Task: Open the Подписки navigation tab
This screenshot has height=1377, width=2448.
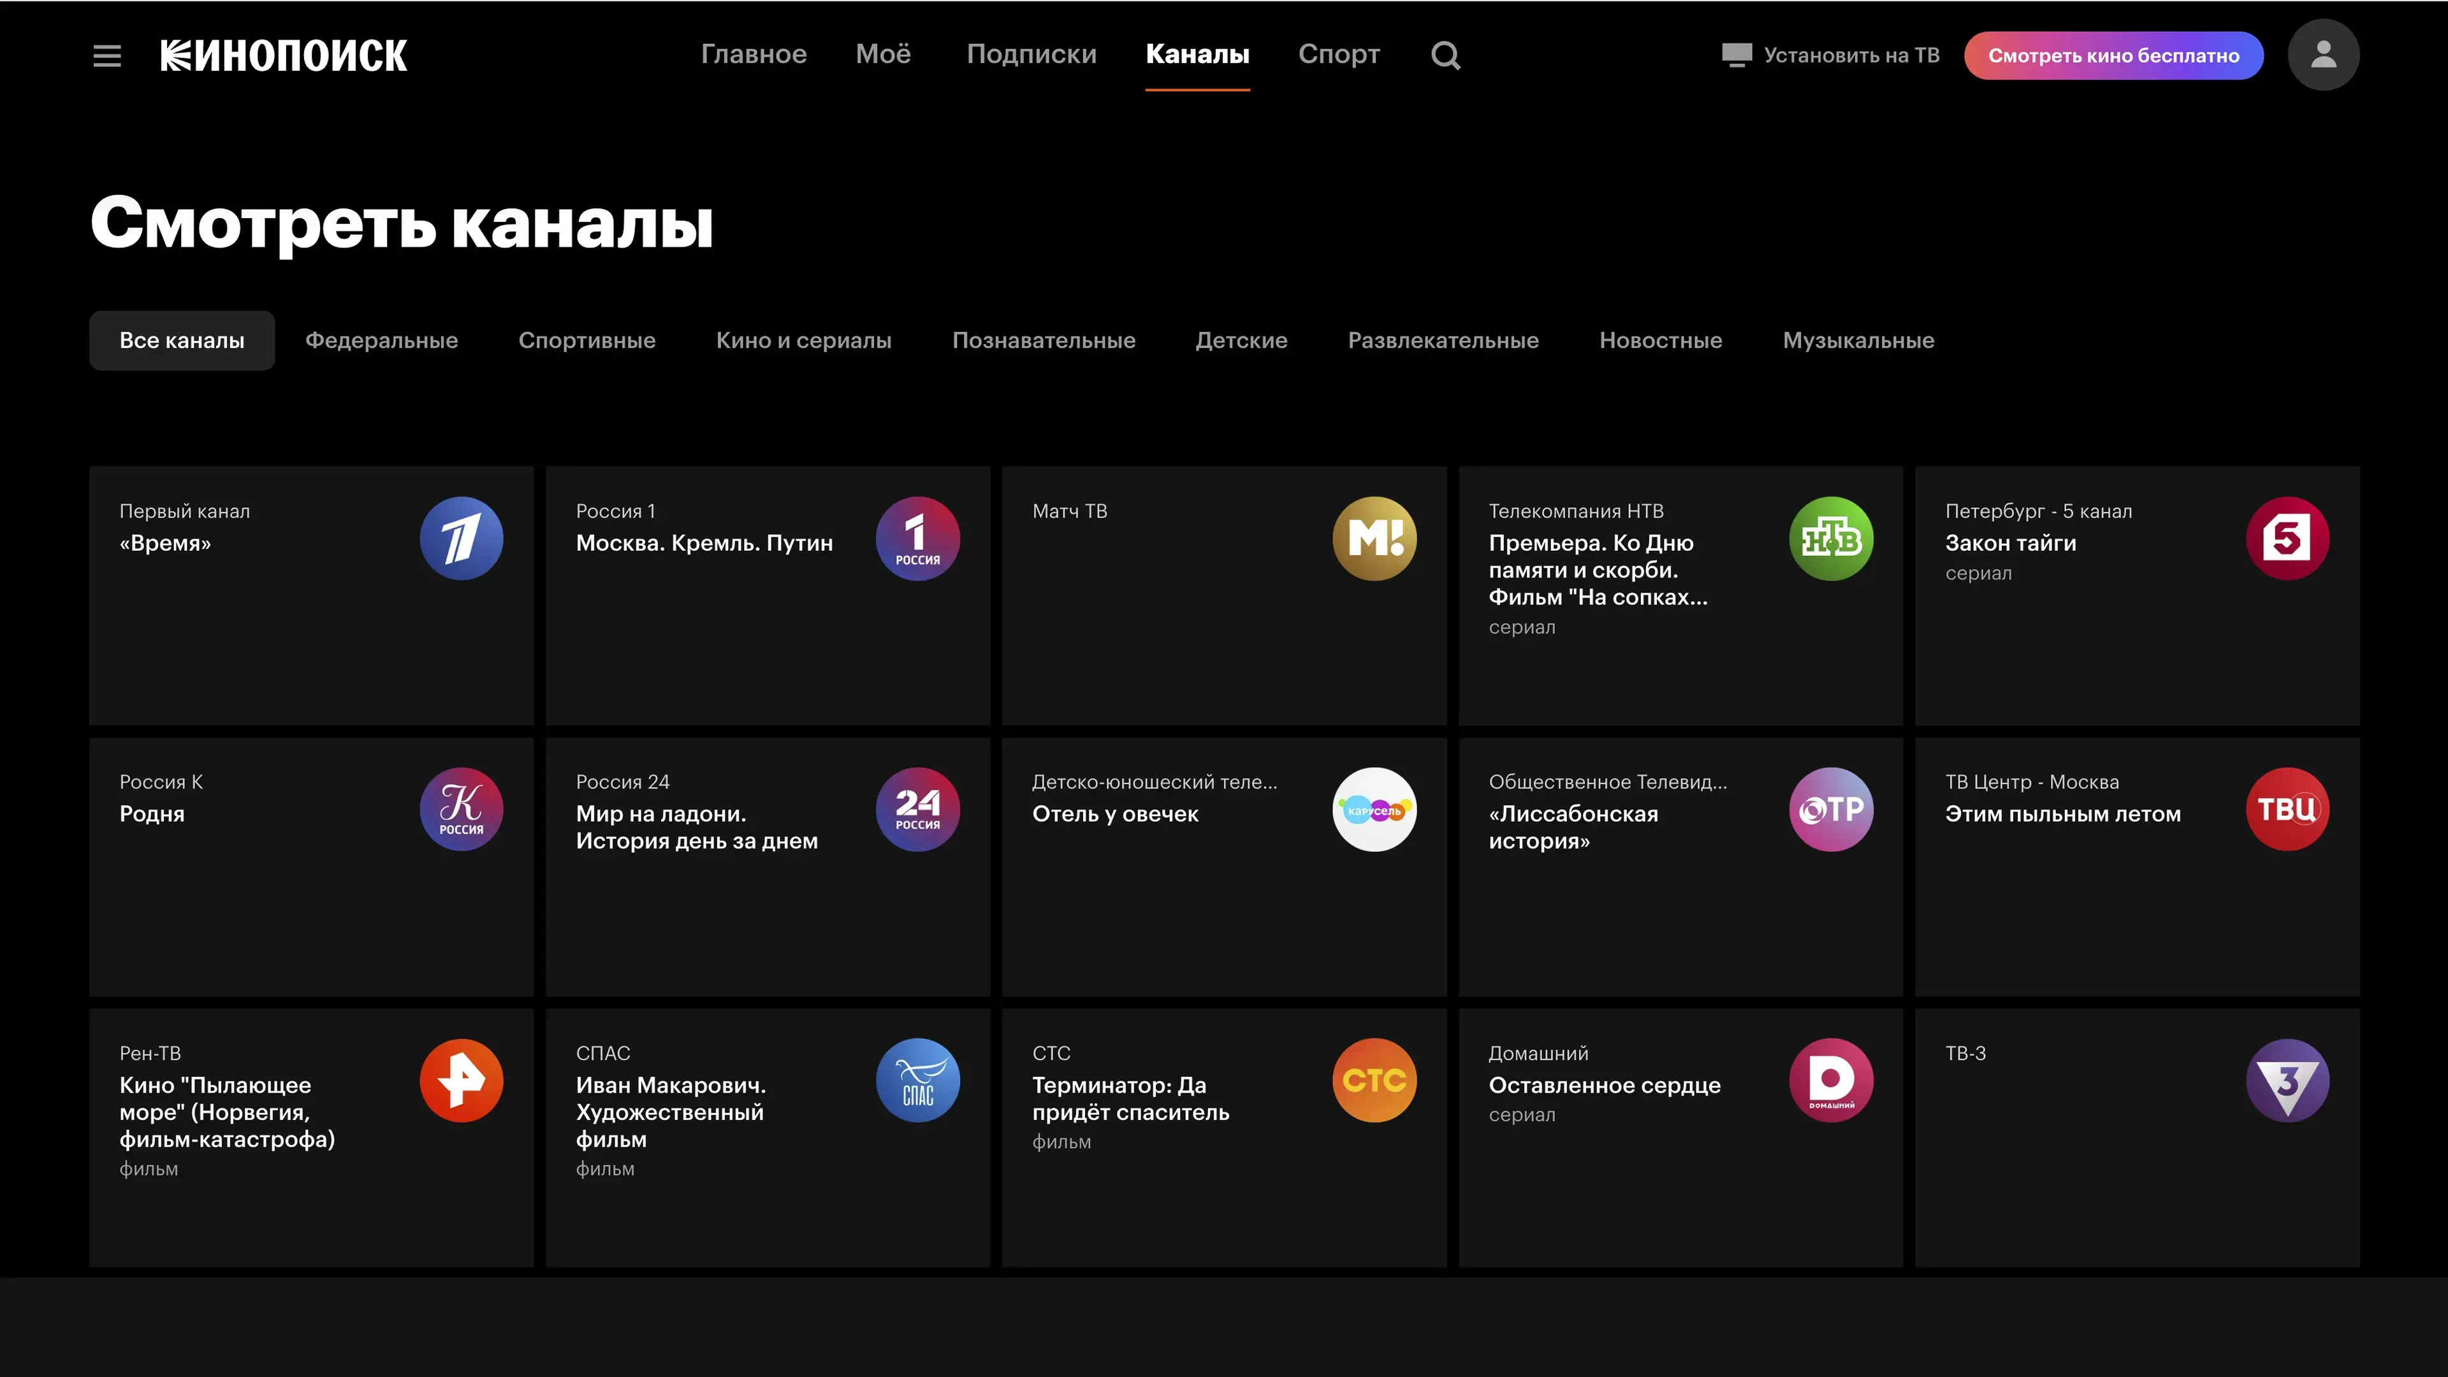Action: 1031,54
